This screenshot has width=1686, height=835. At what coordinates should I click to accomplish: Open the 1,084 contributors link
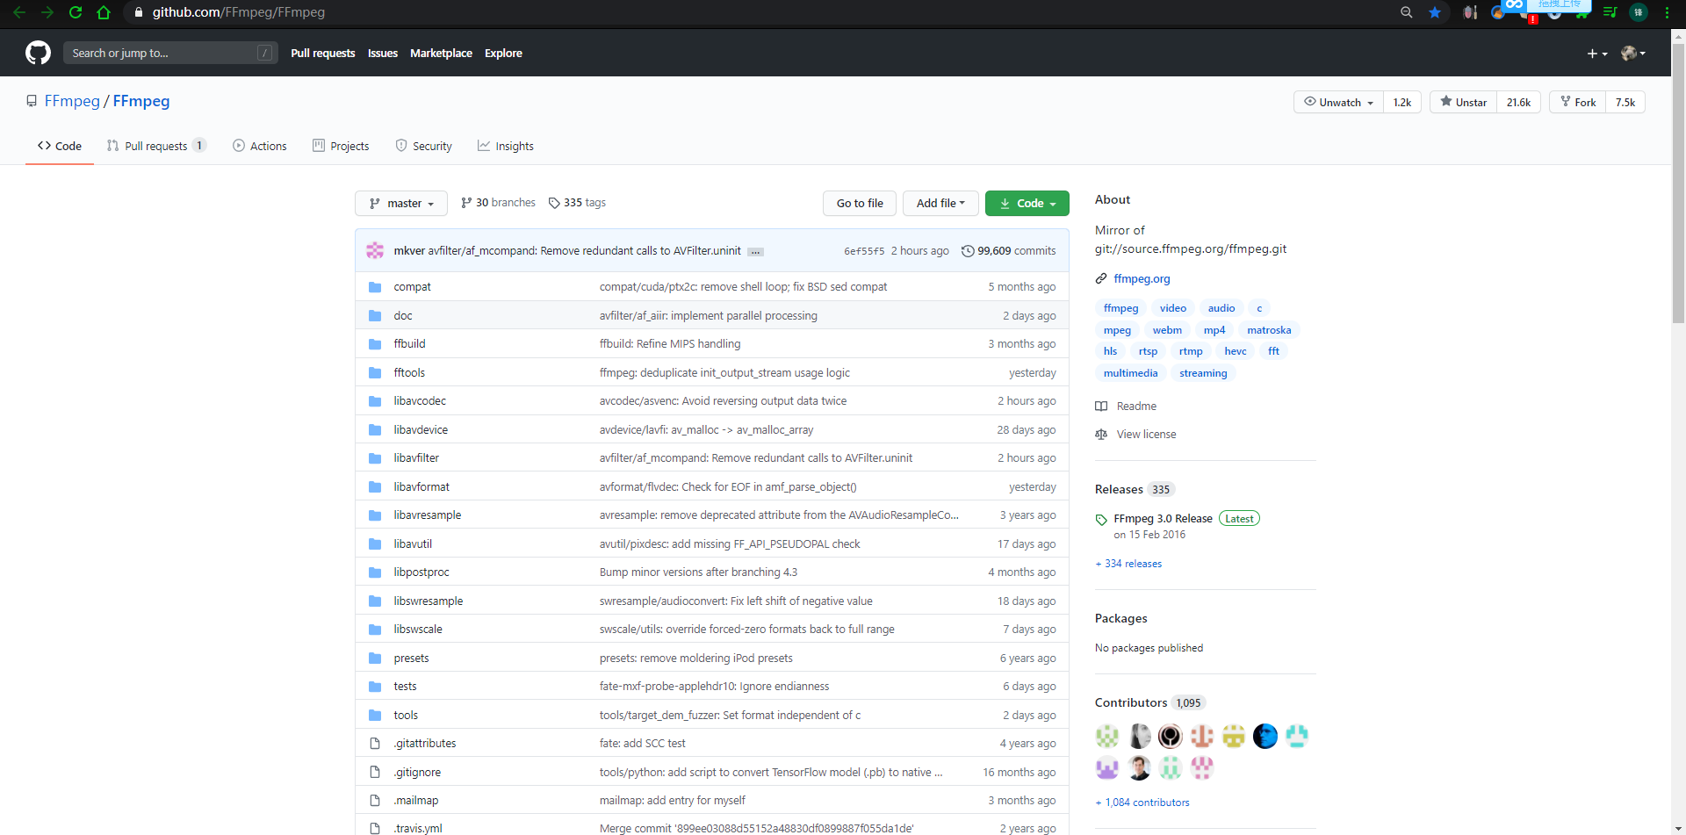pyautogui.click(x=1142, y=803)
